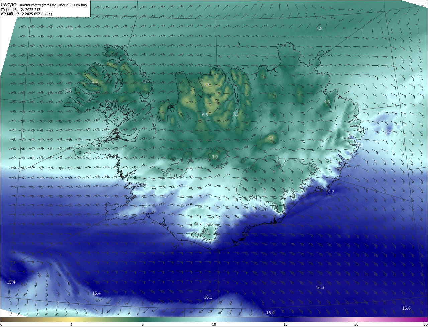Click the 7.3 label just below 3.1
428x327 pixels.
coord(68,91)
